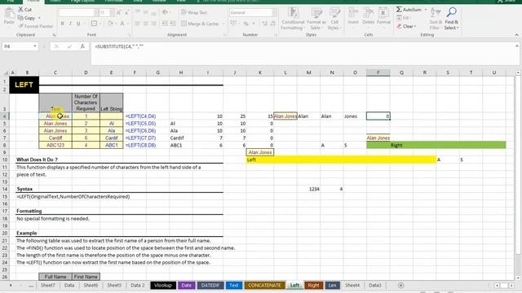Click Decrease Indent icon
This screenshot has height=293, width=522.
165,24
